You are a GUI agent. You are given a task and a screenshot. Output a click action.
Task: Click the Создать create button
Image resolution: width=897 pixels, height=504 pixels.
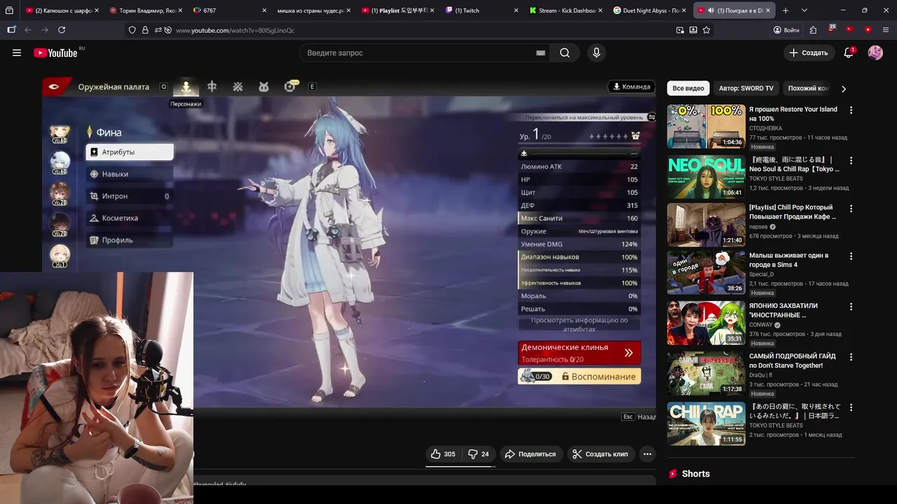(809, 52)
